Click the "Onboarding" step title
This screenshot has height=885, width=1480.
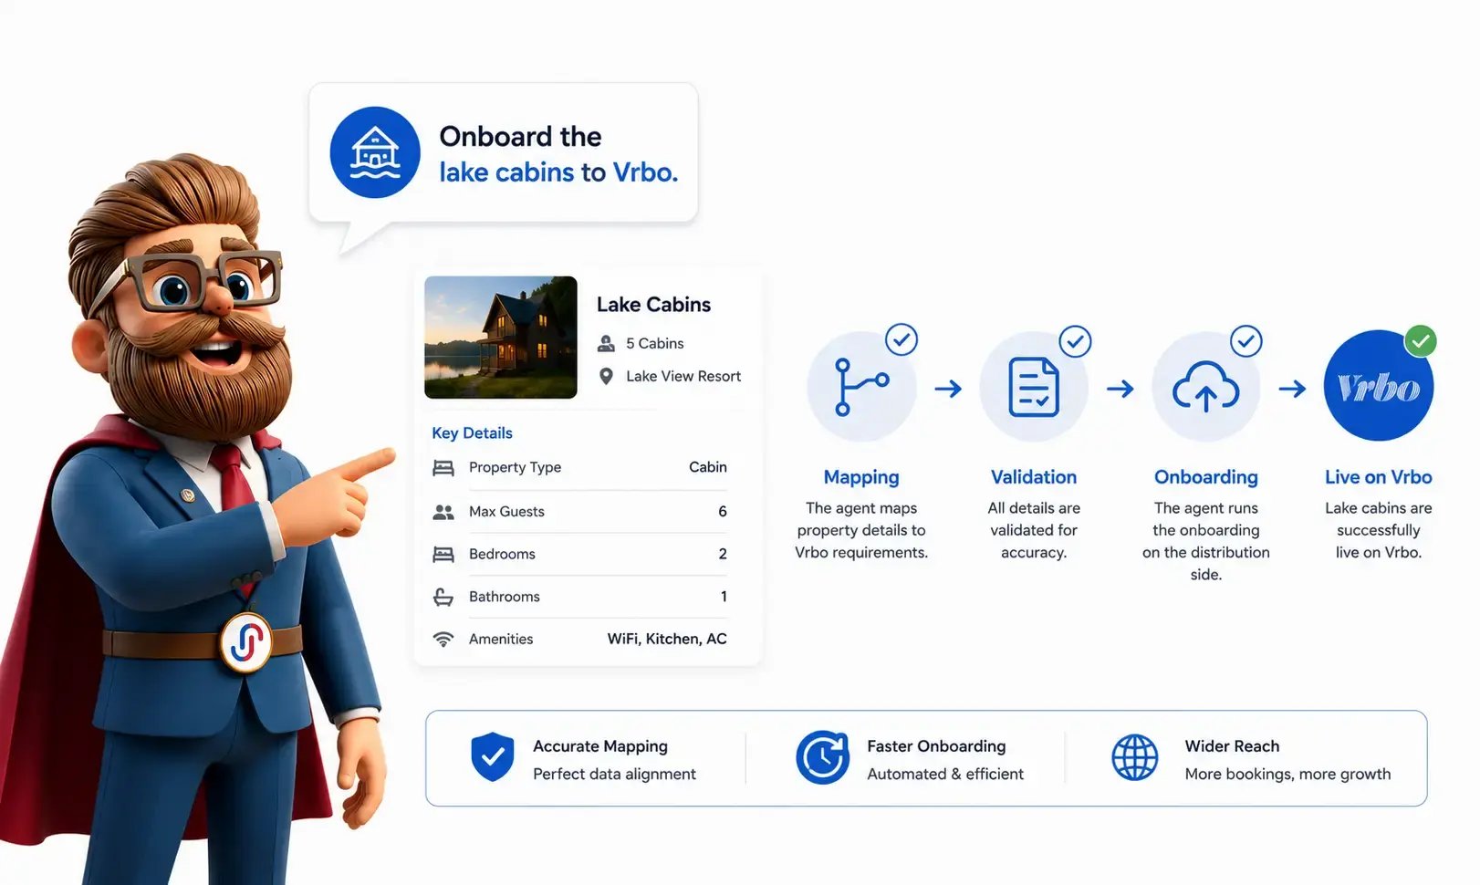pos(1206,477)
